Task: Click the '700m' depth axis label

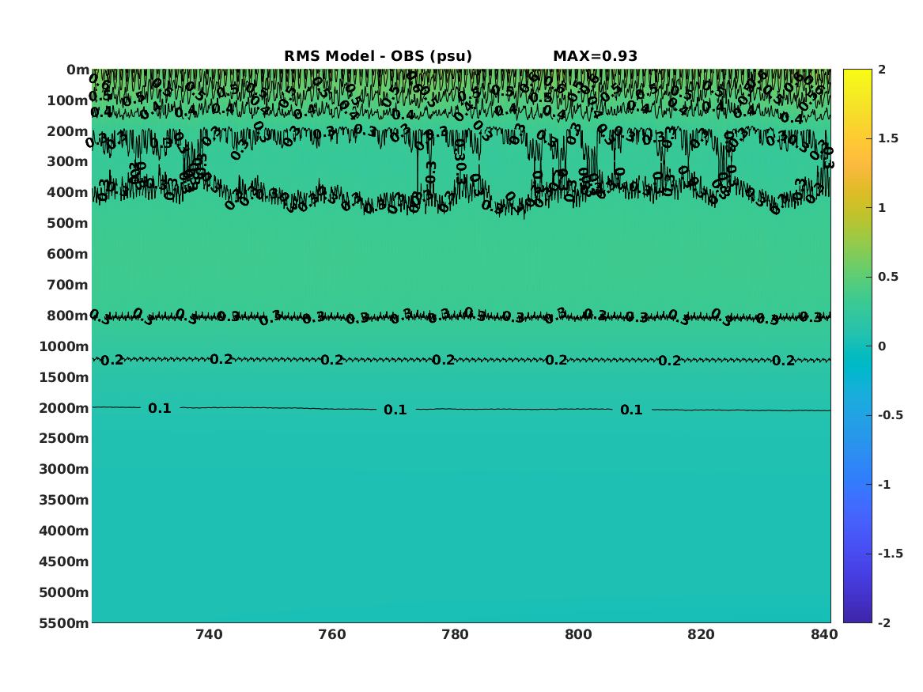Action: click(x=68, y=285)
